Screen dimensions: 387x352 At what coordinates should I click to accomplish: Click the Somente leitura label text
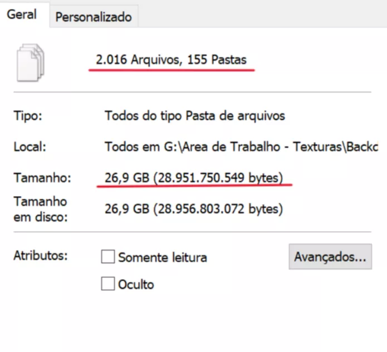point(163,257)
